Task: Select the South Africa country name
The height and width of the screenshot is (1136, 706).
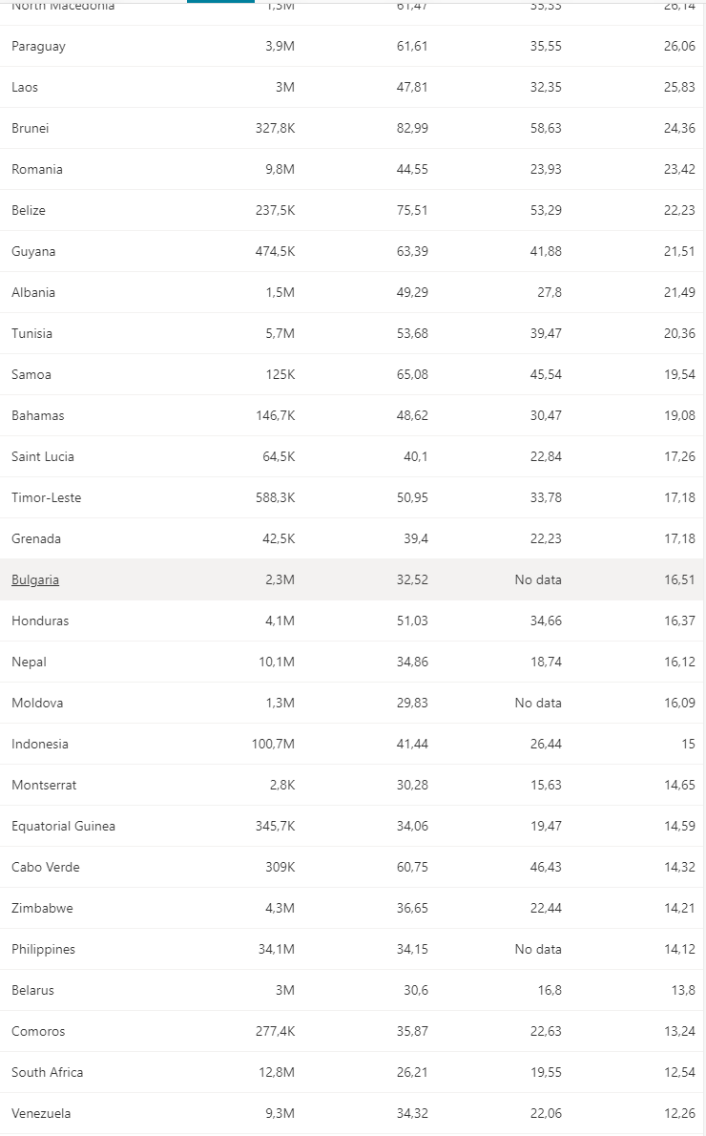Action: pyautogui.click(x=47, y=1072)
